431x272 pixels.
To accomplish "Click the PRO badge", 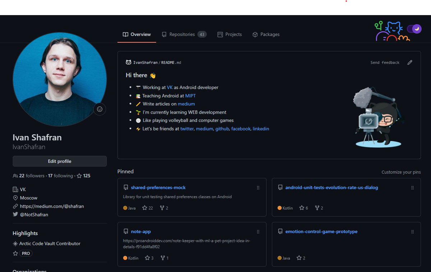I will point(26,253).
